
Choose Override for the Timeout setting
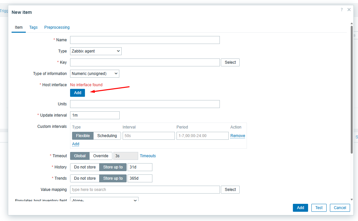[x=100, y=156]
